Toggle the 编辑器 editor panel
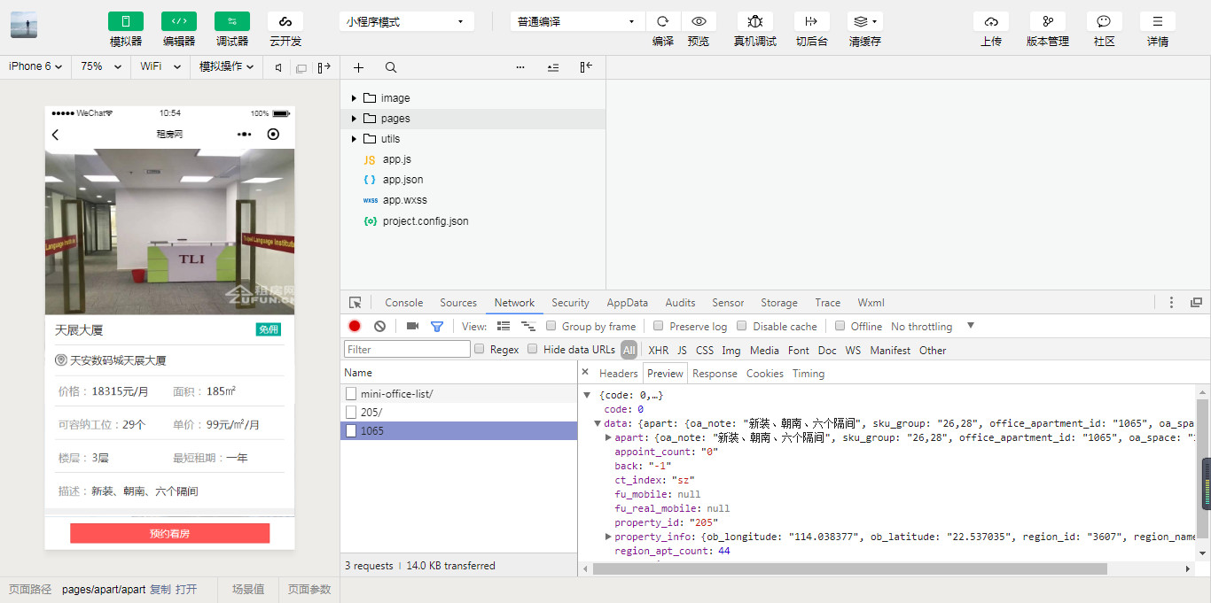 [179, 21]
